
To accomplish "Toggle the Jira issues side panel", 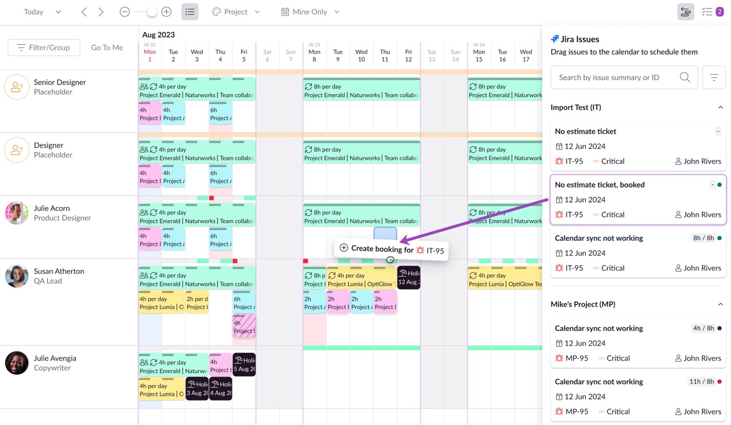I will click(685, 12).
